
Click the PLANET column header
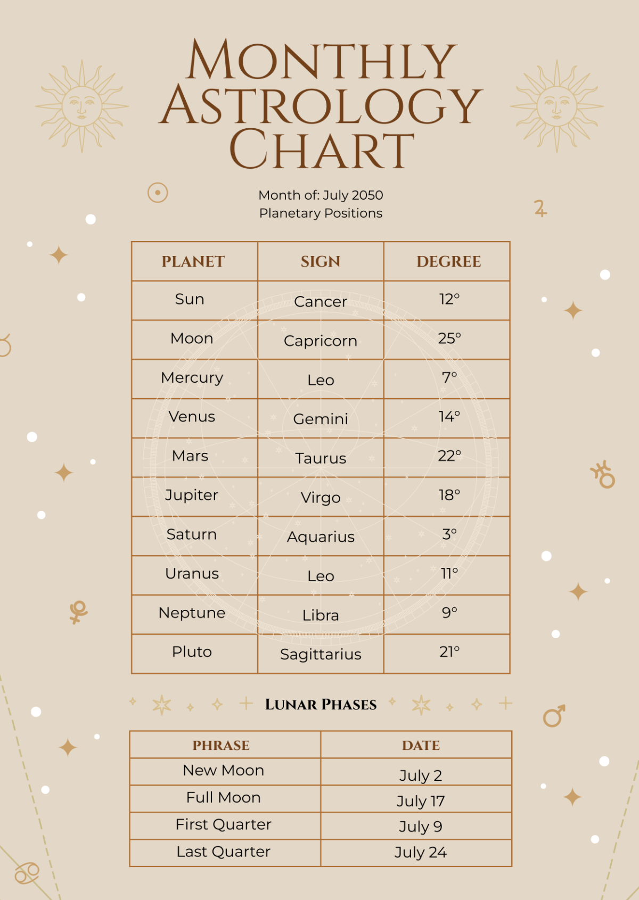point(193,261)
